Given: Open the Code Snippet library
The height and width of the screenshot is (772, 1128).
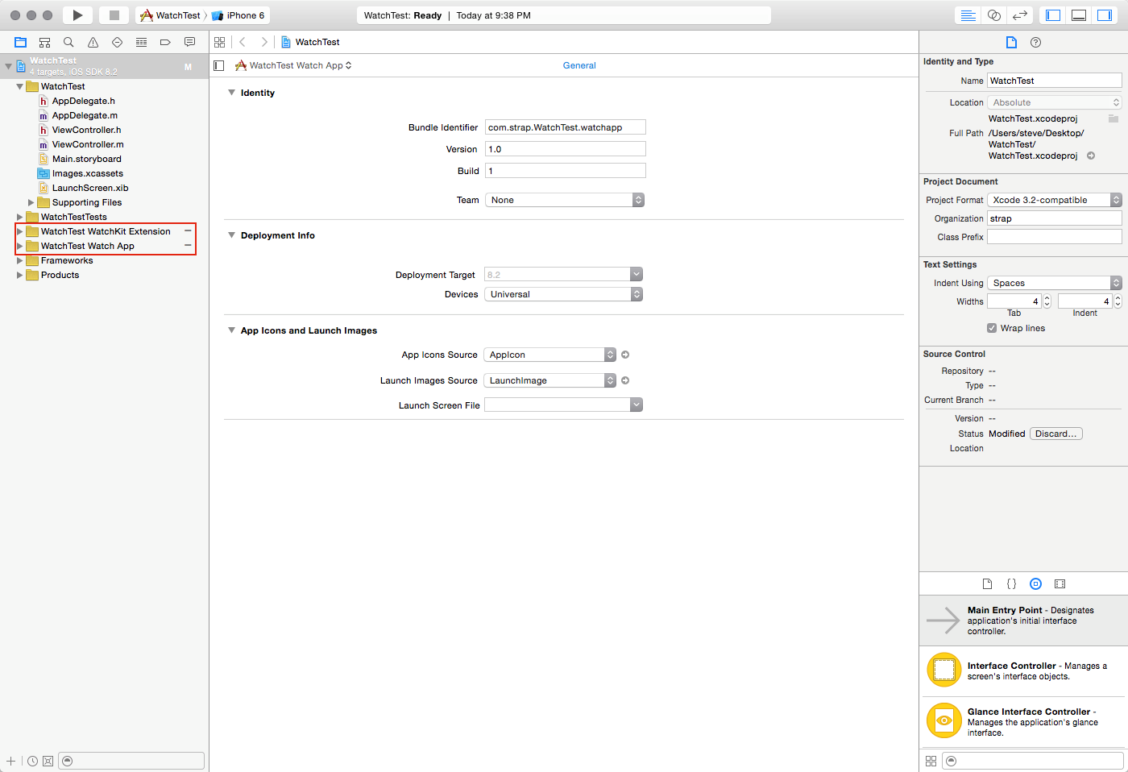Looking at the screenshot, I should click(1011, 583).
